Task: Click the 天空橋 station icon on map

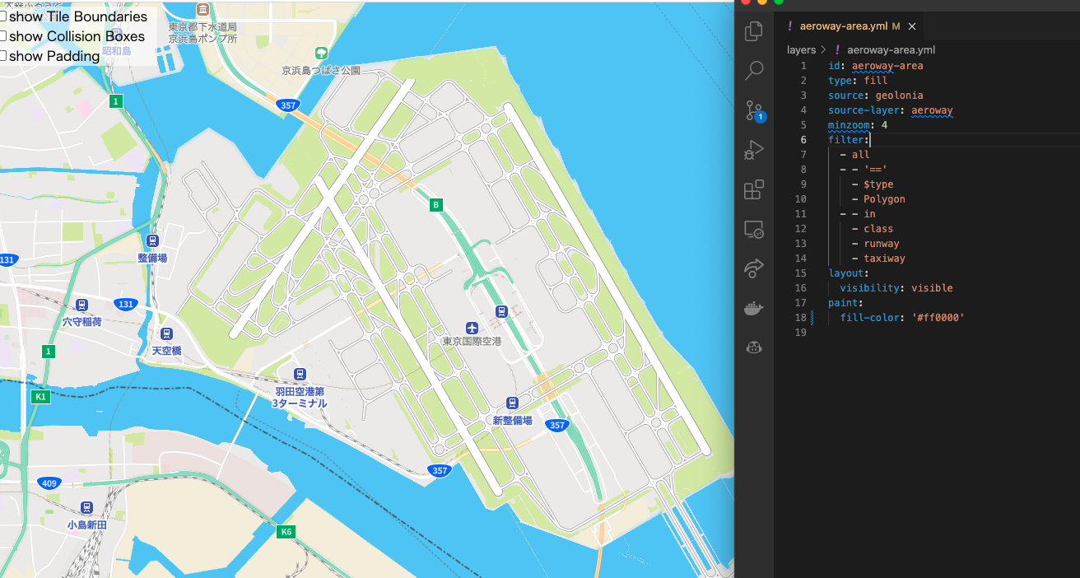Action: pos(166,333)
